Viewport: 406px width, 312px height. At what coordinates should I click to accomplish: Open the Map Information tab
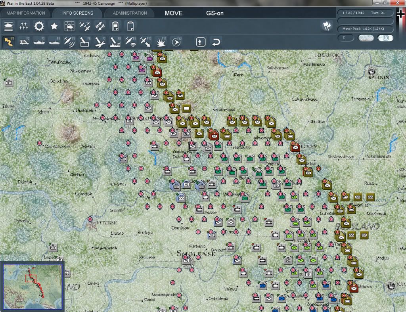26,13
